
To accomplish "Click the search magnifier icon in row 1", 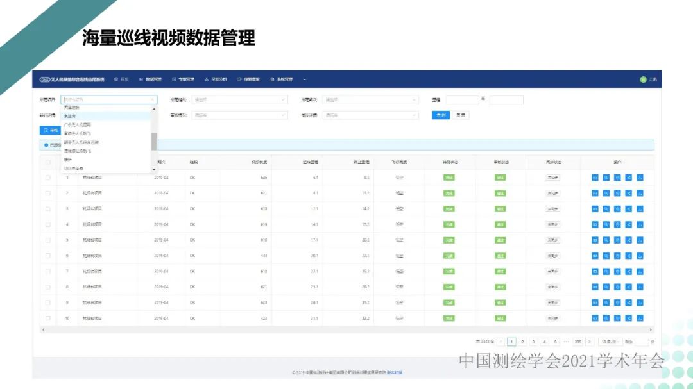I will tap(606, 177).
